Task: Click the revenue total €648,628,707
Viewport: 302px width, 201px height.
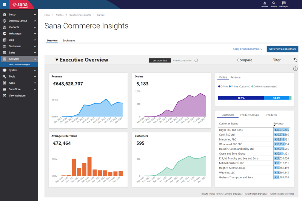Action: click(x=68, y=84)
